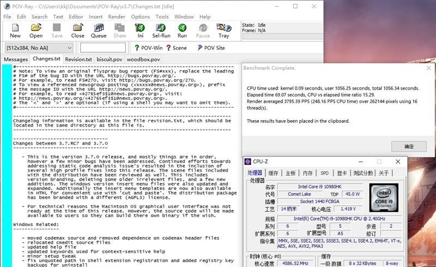The width and height of the screenshot is (436, 267).
Task: Click the Show render window icon
Action: coord(119,31)
